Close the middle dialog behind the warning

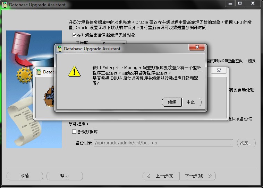(x=219, y=70)
